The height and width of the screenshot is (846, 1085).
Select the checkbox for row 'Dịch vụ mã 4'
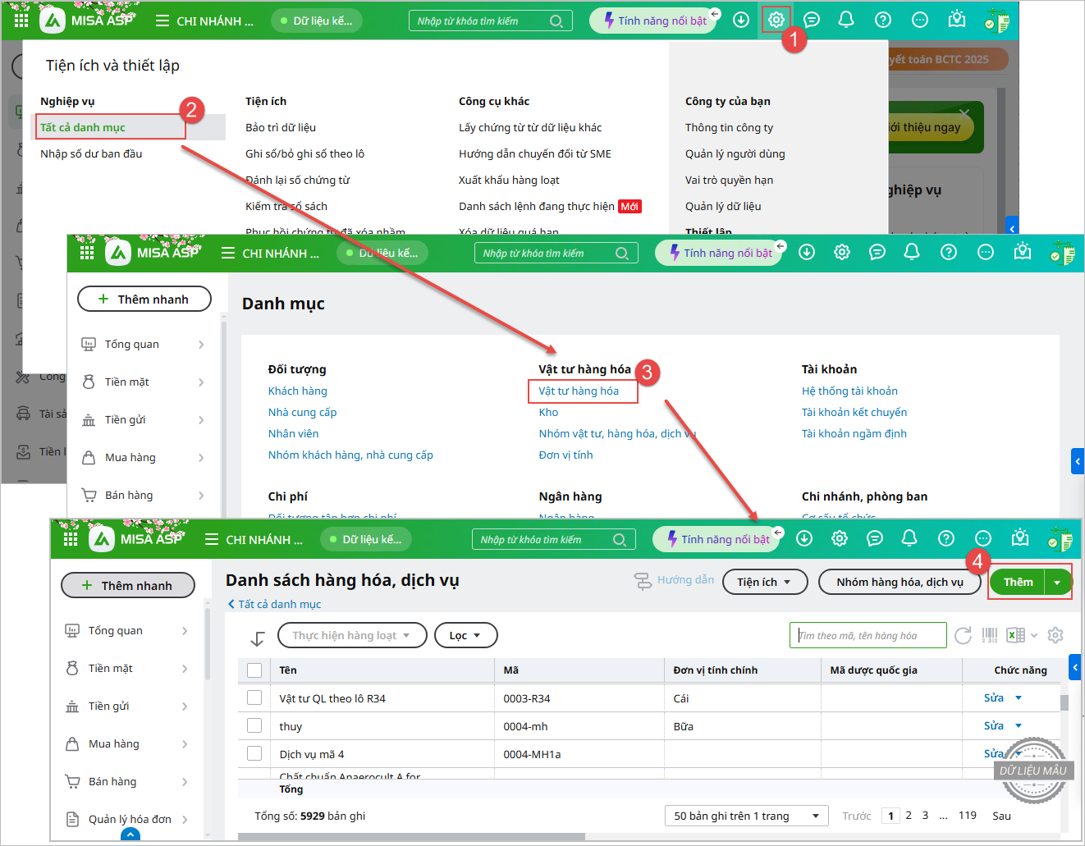pyautogui.click(x=254, y=753)
